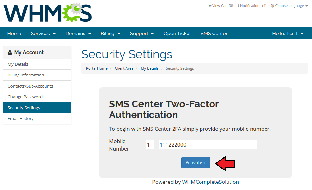Select Email History in the sidebar

[20, 118]
